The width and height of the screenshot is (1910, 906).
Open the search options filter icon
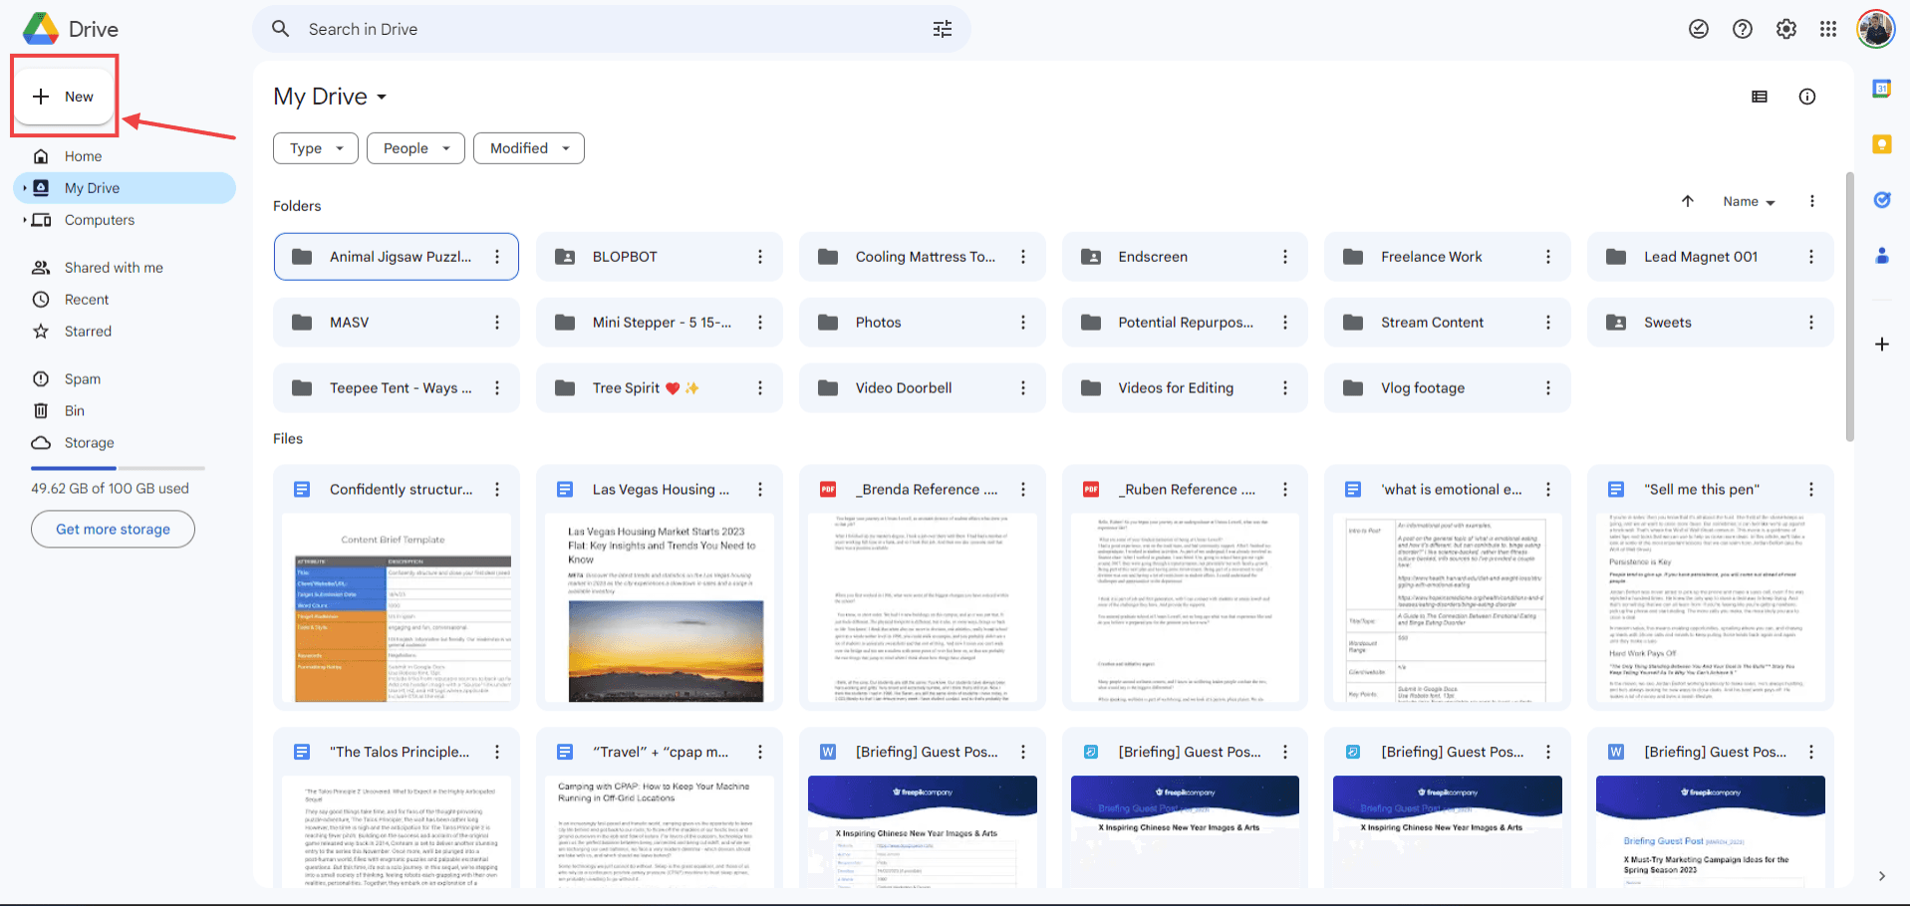coord(942,29)
